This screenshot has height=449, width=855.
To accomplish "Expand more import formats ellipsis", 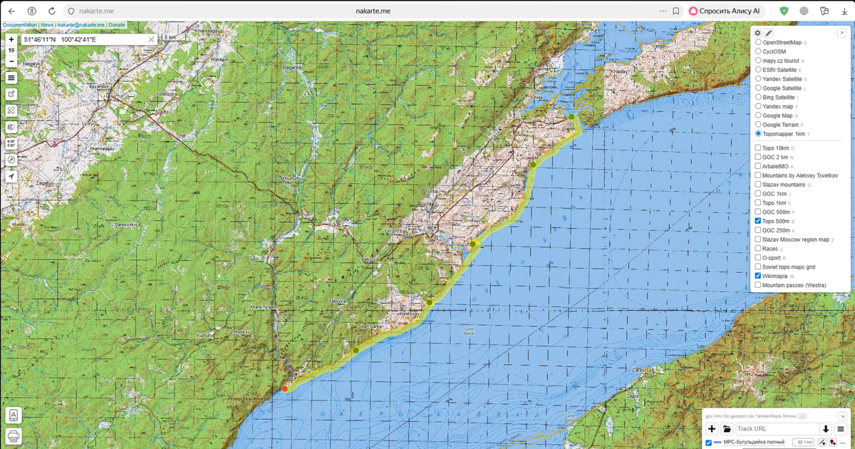I will click(802, 416).
